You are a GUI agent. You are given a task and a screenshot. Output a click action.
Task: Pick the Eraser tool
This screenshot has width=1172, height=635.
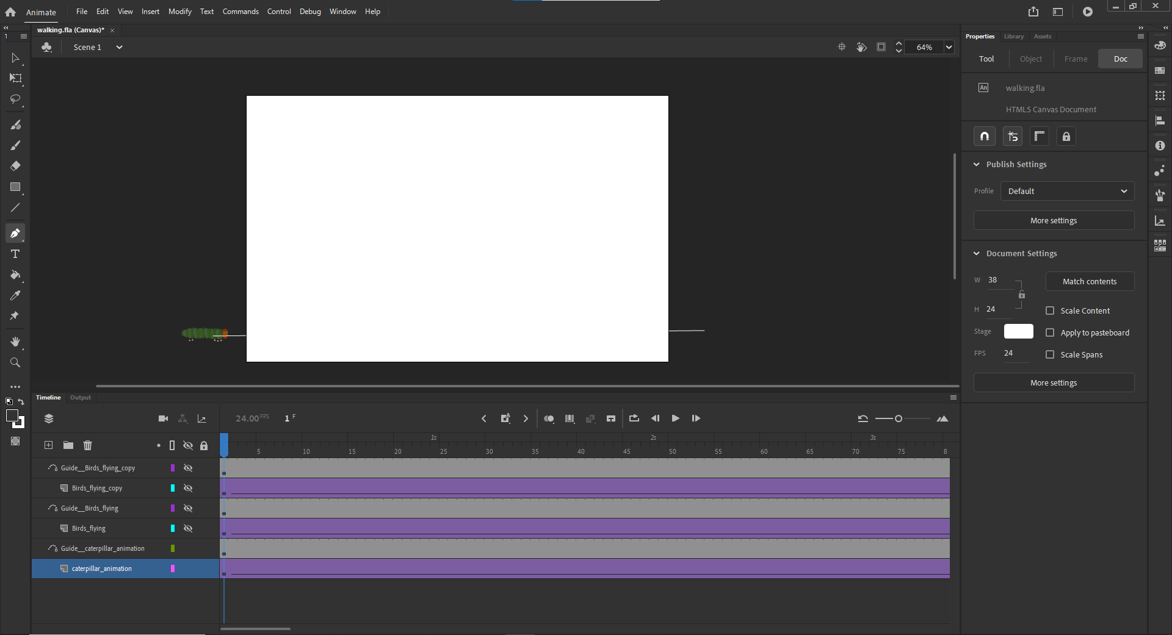[15, 166]
